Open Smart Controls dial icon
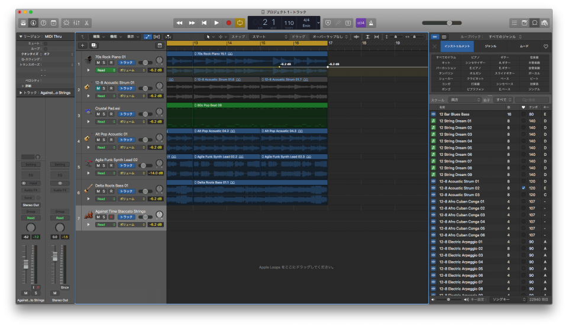 pyautogui.click(x=66, y=23)
